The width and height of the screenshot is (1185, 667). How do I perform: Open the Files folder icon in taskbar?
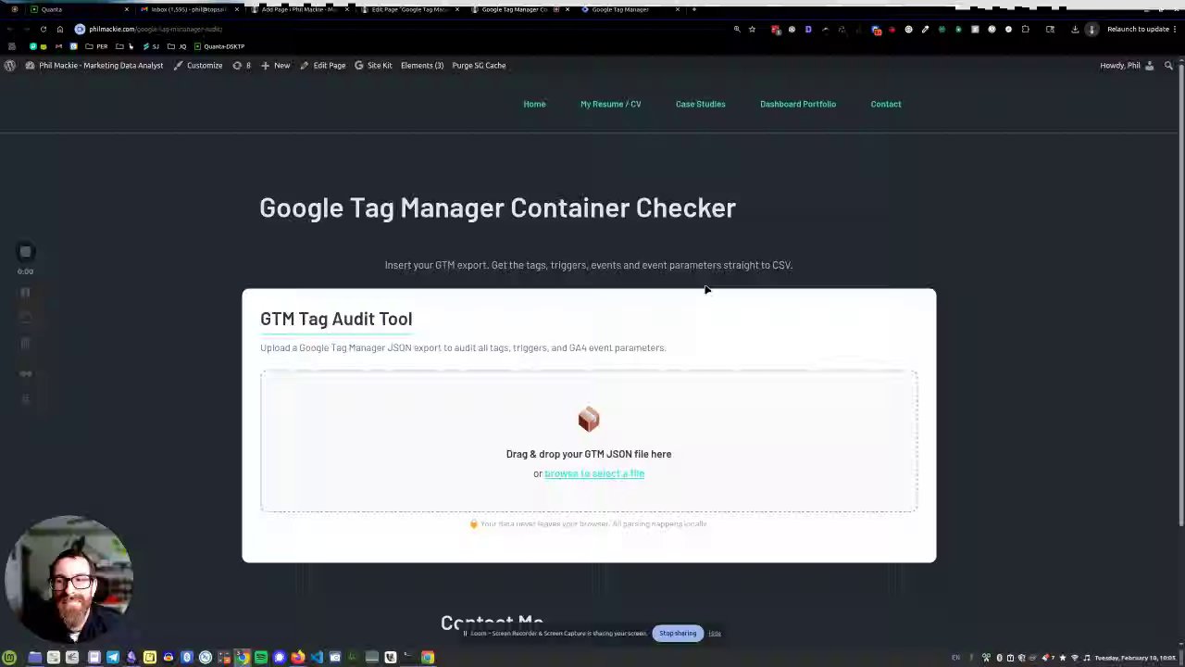tap(34, 658)
